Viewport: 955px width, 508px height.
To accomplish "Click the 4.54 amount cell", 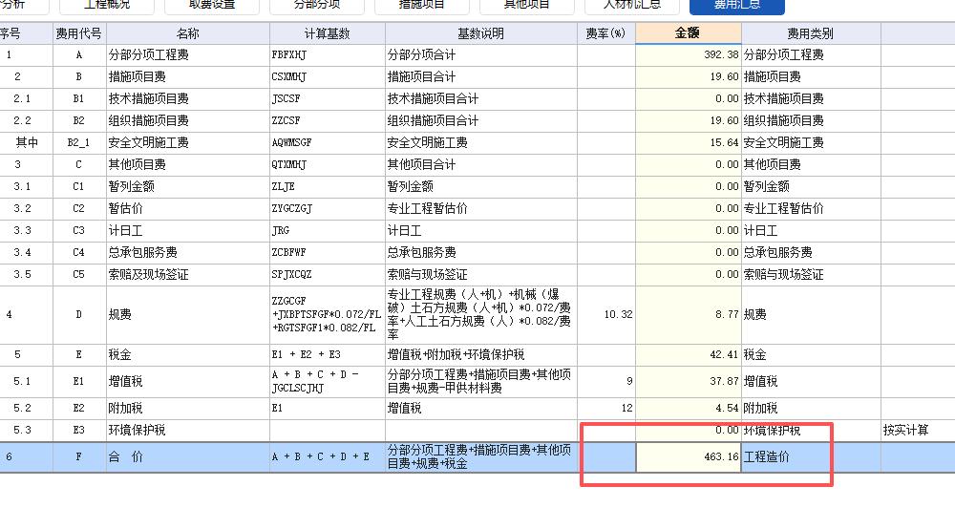I will coord(689,408).
